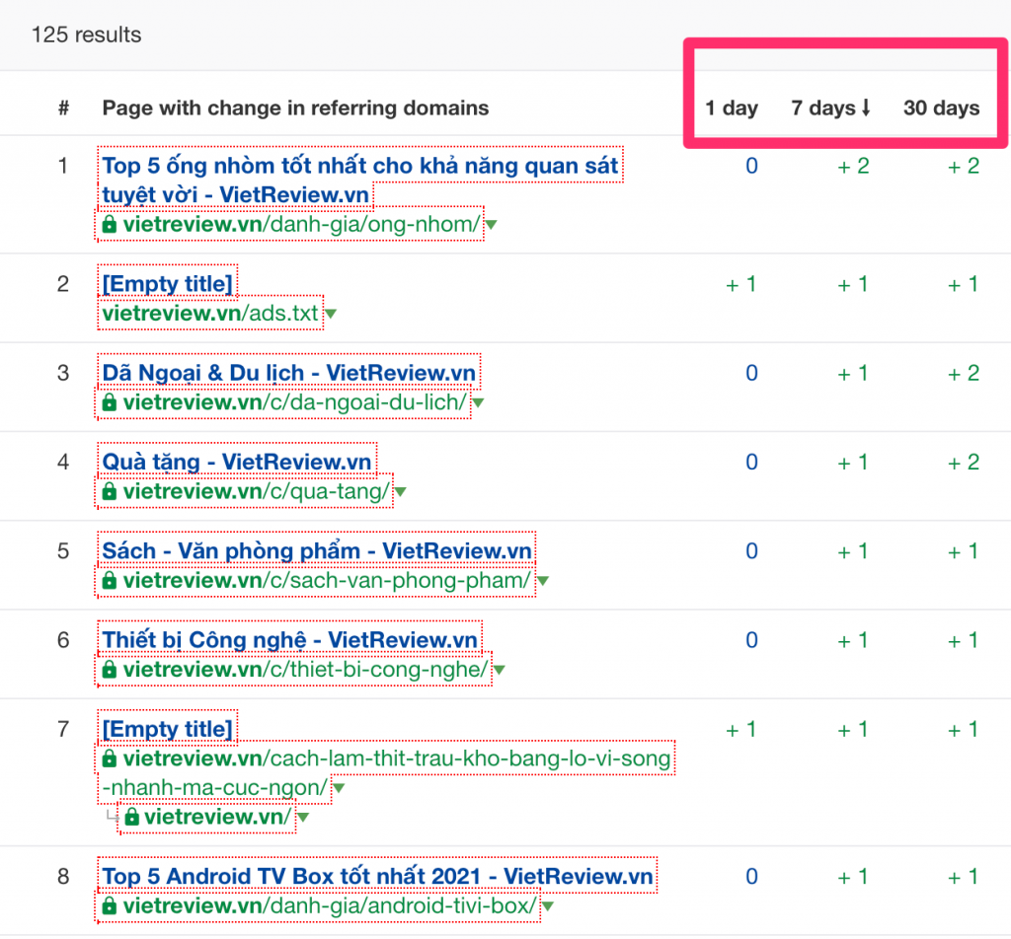Click the "Page with change in referring domains" header

pyautogui.click(x=295, y=108)
